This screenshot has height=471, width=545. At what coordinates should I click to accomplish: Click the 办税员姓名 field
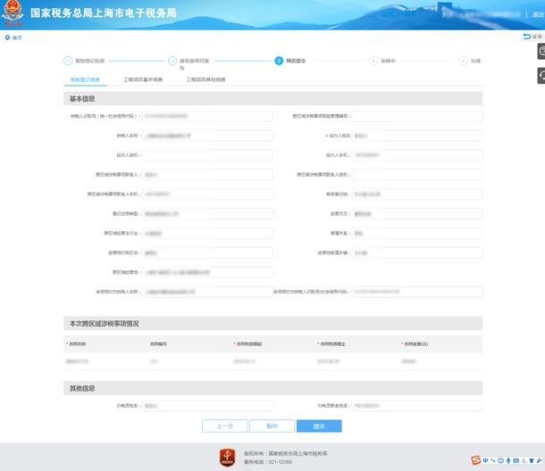(207, 406)
